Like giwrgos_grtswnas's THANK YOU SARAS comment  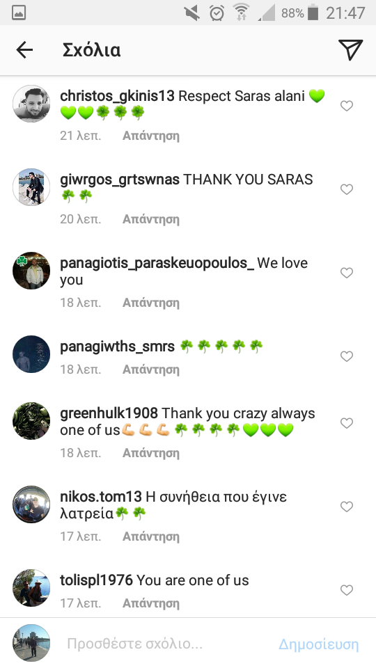click(347, 189)
